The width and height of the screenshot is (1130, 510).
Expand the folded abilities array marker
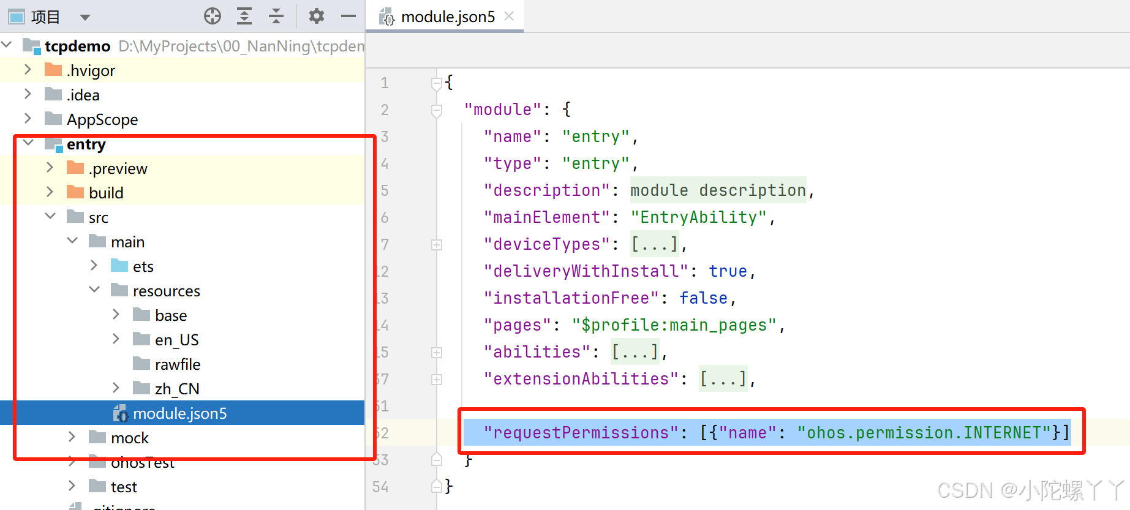pos(437,353)
